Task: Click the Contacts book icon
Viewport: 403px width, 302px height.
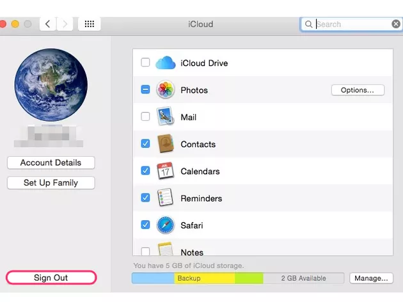Action: pyautogui.click(x=165, y=143)
